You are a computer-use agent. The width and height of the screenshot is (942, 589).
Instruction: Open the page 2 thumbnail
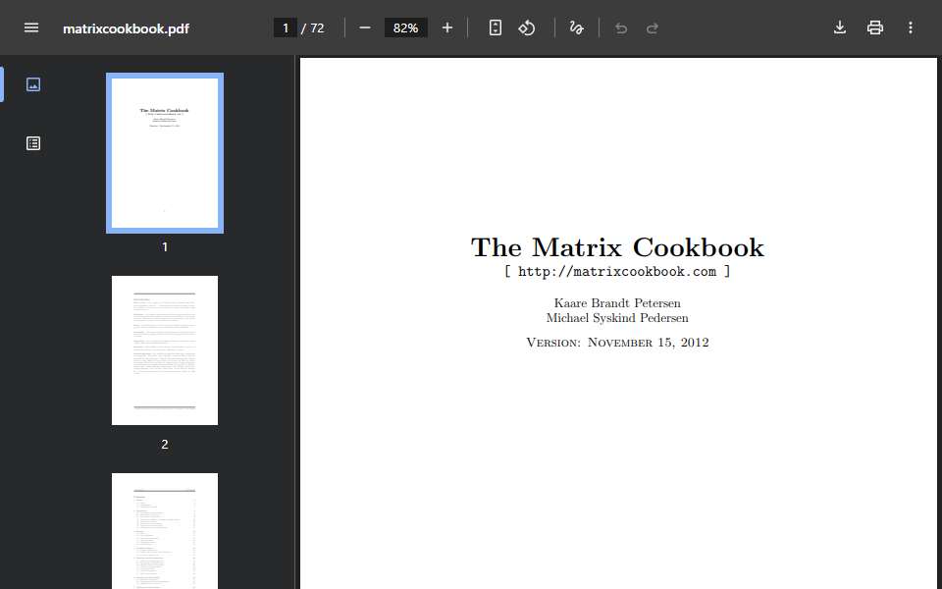click(165, 350)
